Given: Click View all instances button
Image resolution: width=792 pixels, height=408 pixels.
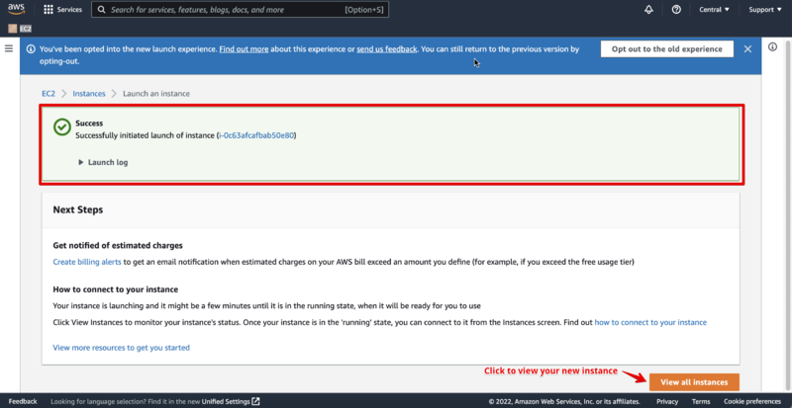Looking at the screenshot, I should (x=694, y=382).
